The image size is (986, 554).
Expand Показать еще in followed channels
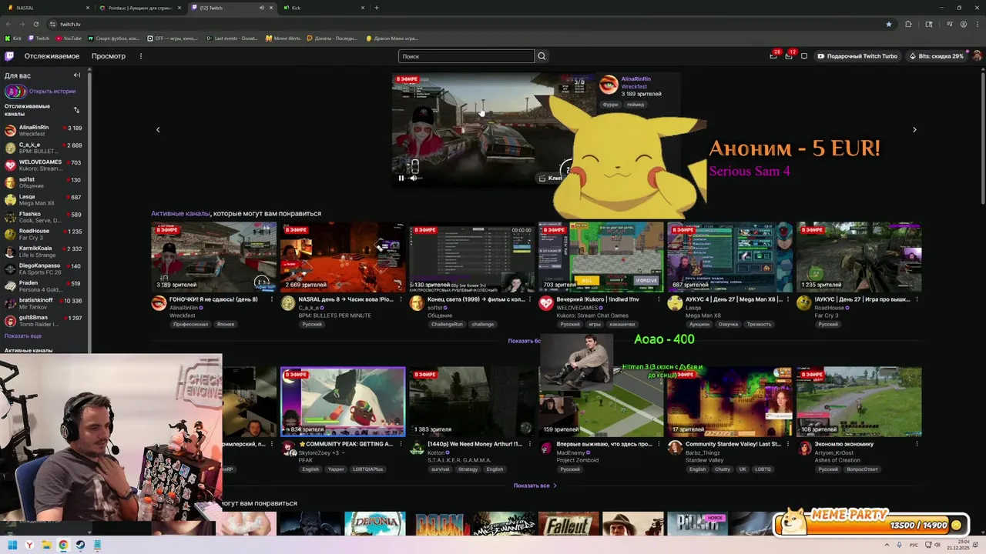23,336
